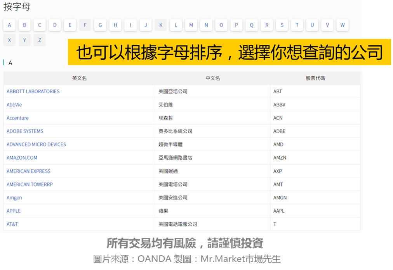Click the 奧多比系統公司 Chinese name cell
The height and width of the screenshot is (270, 393).
pos(213,131)
